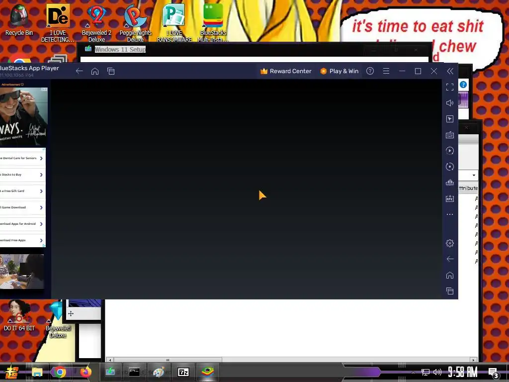Open Dental Care for Seniors ad link
Viewport: 509px width, 382px height.
[22, 158]
